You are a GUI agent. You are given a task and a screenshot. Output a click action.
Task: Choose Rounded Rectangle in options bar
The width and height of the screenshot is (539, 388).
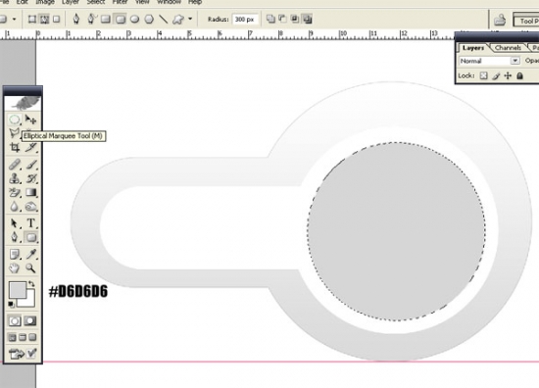coord(121,20)
